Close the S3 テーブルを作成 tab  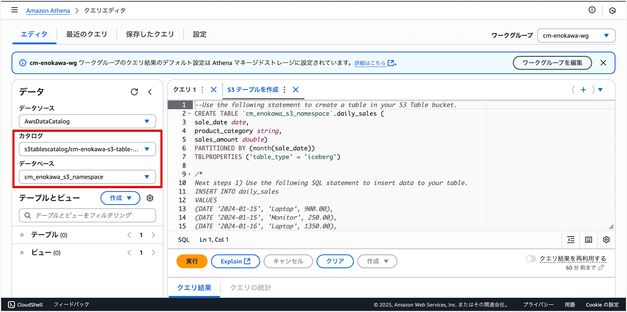coord(296,90)
